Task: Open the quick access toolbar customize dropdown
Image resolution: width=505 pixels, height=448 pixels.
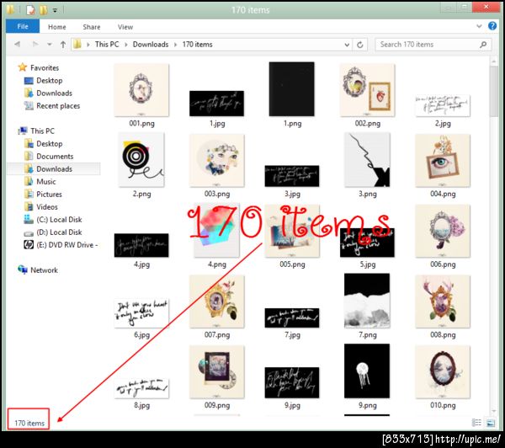Action: click(55, 10)
